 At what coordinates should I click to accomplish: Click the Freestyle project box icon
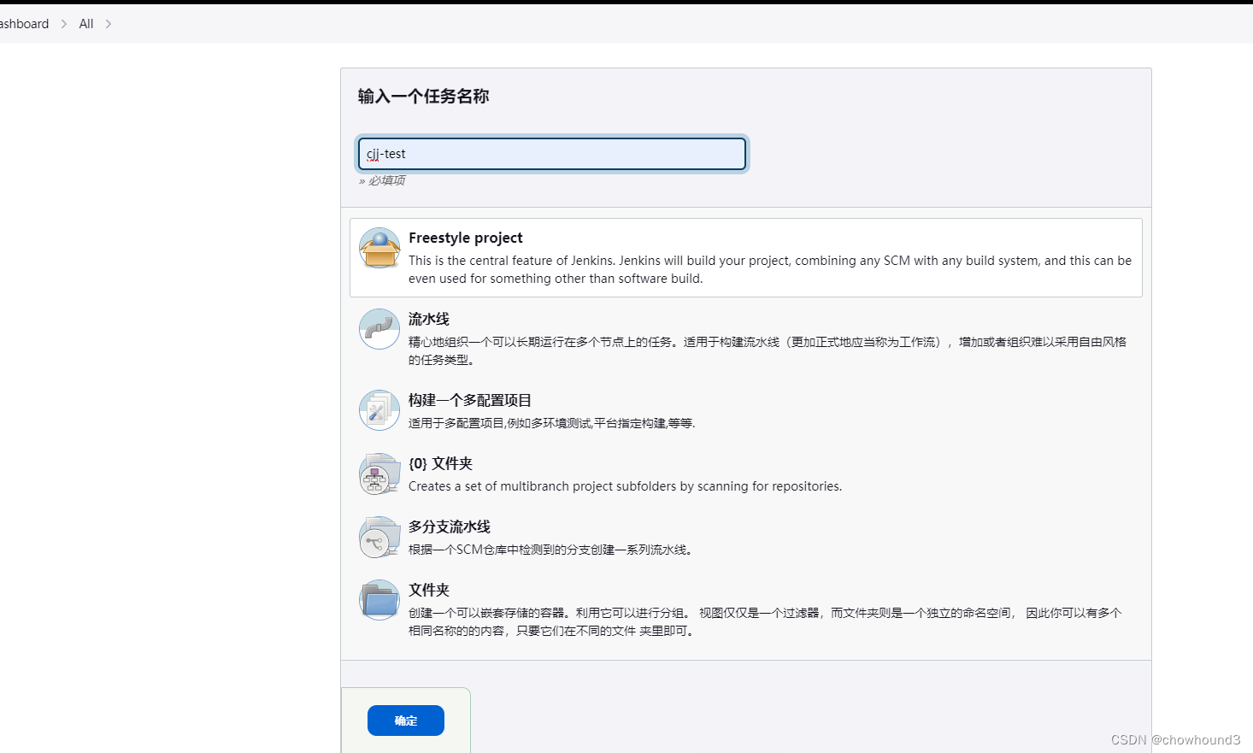pos(379,248)
